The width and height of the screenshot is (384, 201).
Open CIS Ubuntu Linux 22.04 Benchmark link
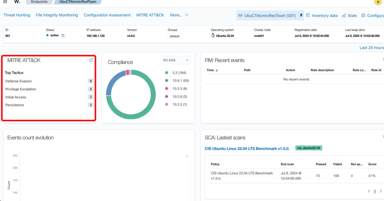coord(247,148)
